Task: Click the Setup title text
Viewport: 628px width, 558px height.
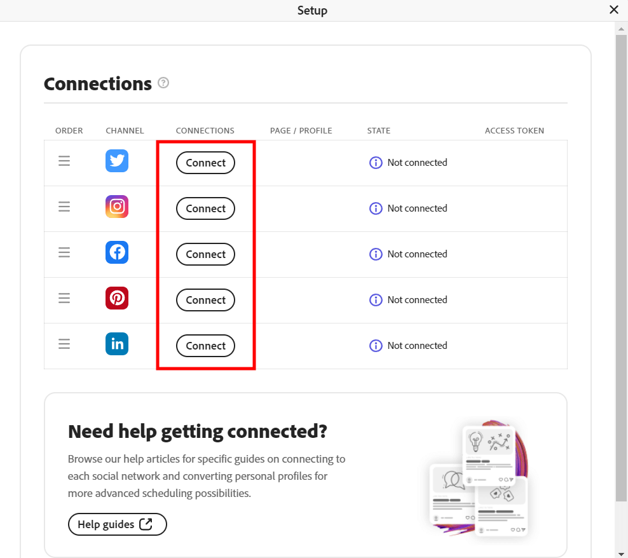Action: (x=312, y=10)
